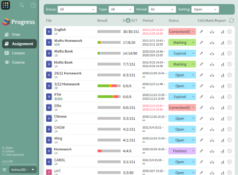Select the Elfie row checkmark circle
238x175 pixels.
click(x=229, y=107)
